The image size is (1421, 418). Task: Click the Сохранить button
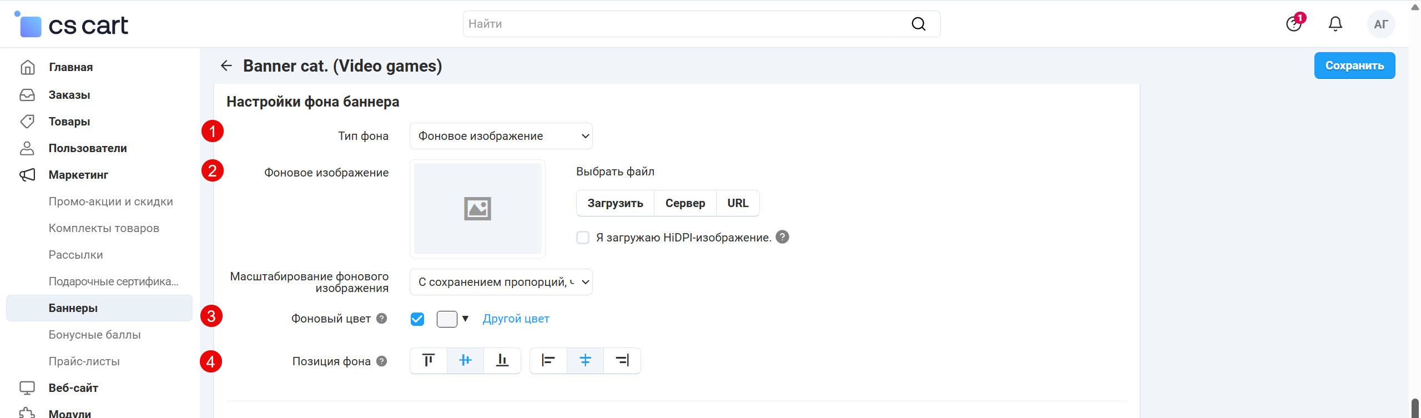coord(1354,66)
